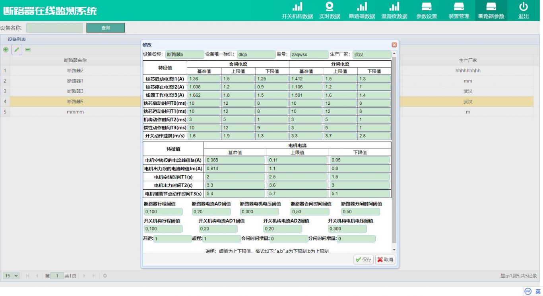This screenshot has width=543, height=296.
Task: Click the 取消 button in dialog
Action: tap(385, 259)
